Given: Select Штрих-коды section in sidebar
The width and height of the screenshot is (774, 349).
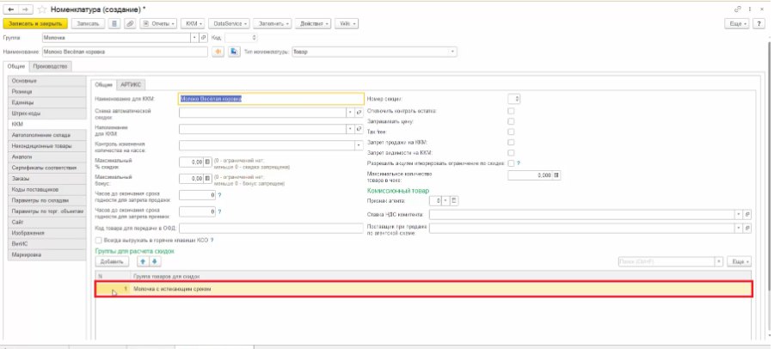Looking at the screenshot, I should pos(47,113).
